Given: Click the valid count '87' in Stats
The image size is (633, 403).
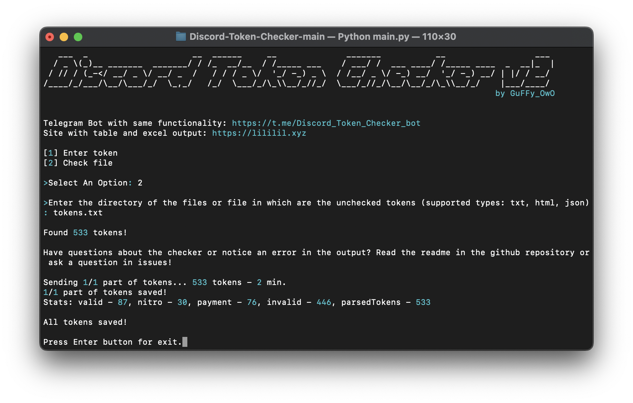Looking at the screenshot, I should point(123,302).
